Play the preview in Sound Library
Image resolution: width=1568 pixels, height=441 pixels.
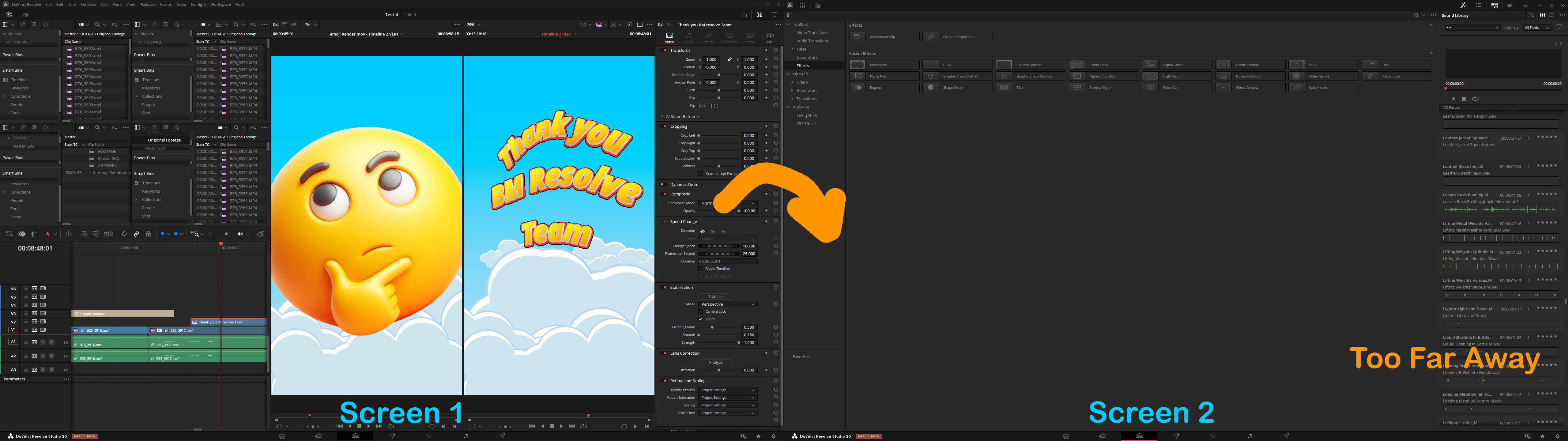pyautogui.click(x=1453, y=99)
